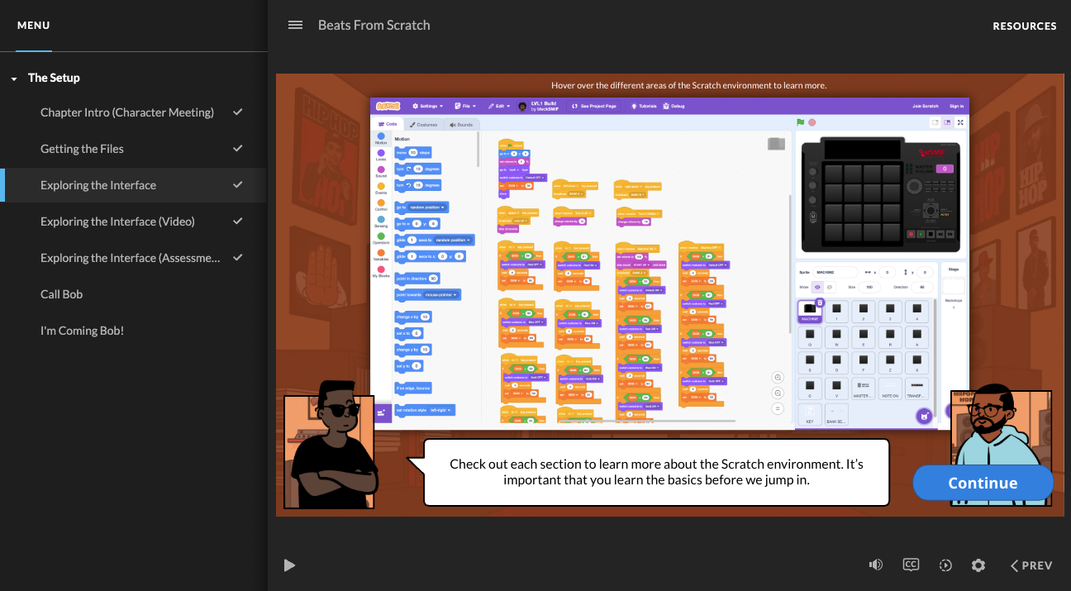Click the green flag to run project
The width and height of the screenshot is (1071, 591).
coord(800,122)
